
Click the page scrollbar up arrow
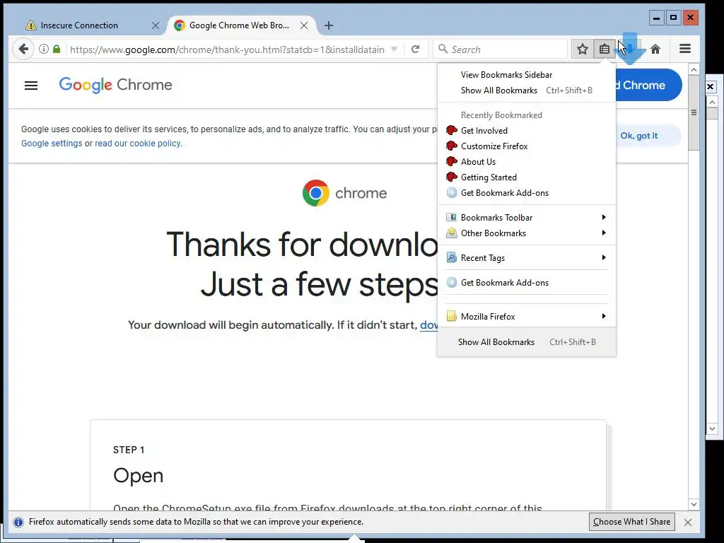click(x=694, y=69)
